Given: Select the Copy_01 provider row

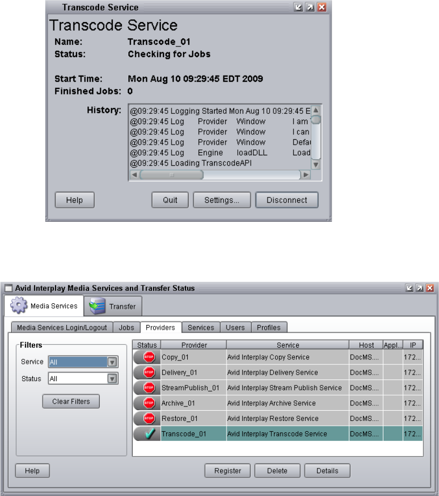Looking at the screenshot, I should tap(278, 357).
